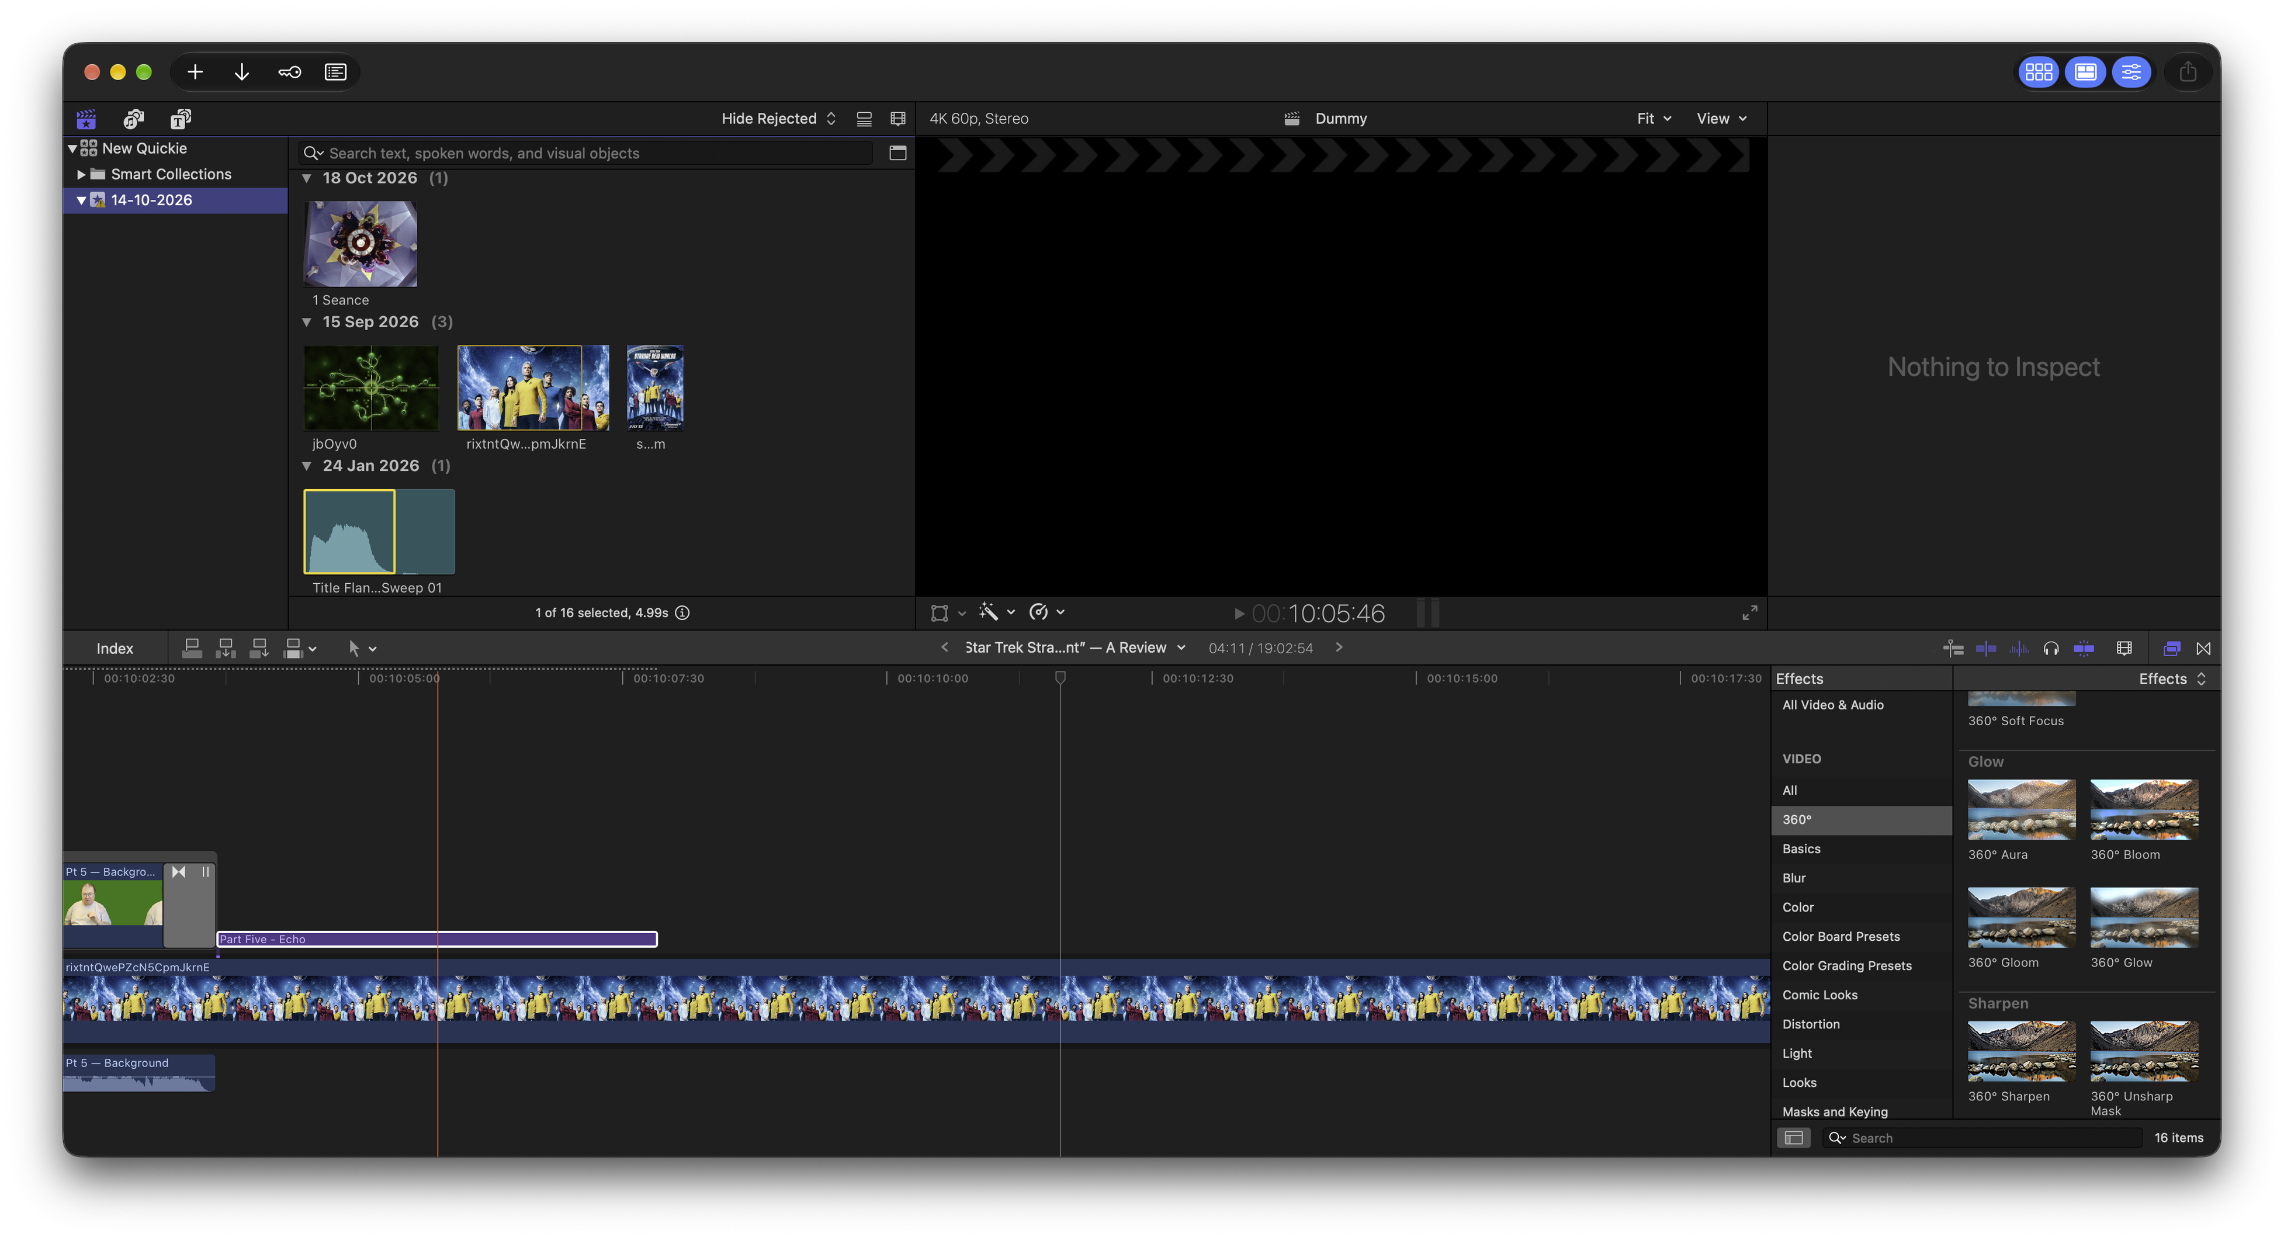This screenshot has height=1240, width=2284.
Task: Open the viewer View options dropdown
Action: click(1721, 118)
